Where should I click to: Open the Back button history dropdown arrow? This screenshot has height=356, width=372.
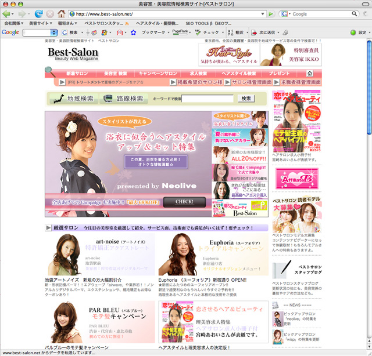(13, 14)
